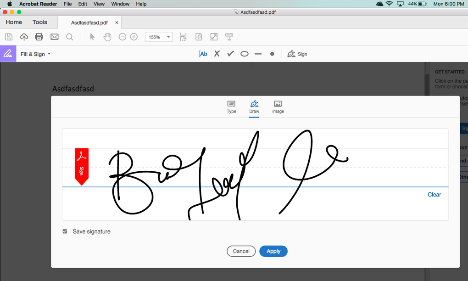Viewport: 468px width, 281px height.
Task: Close the Asdfasdfasd.pdf tab
Action: click(117, 22)
